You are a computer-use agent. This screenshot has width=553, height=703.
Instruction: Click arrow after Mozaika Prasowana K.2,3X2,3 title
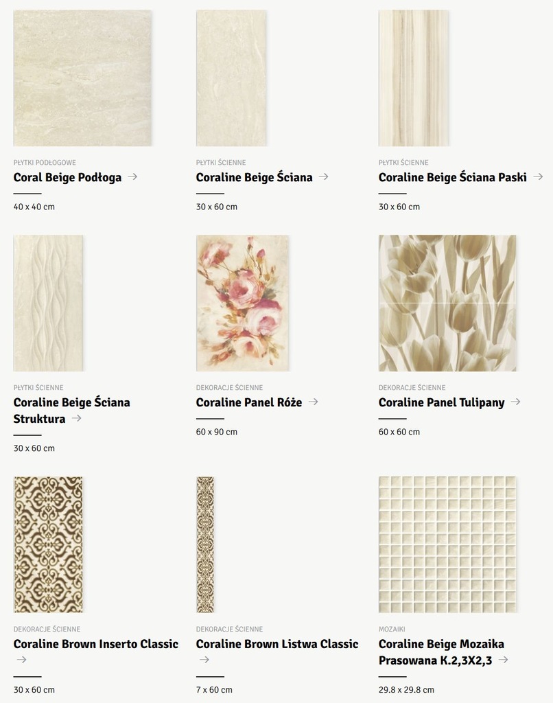coord(503,660)
